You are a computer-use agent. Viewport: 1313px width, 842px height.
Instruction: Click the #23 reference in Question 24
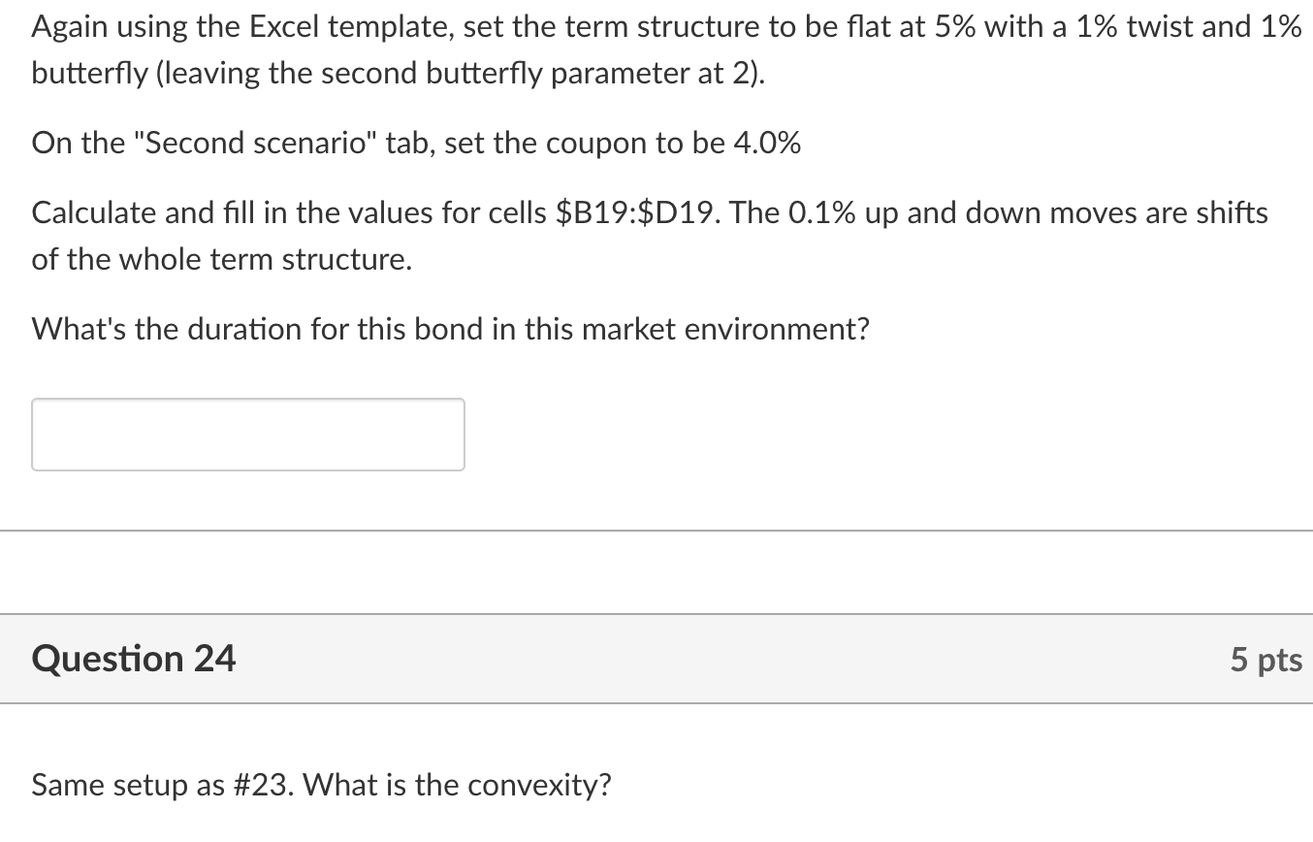click(260, 784)
